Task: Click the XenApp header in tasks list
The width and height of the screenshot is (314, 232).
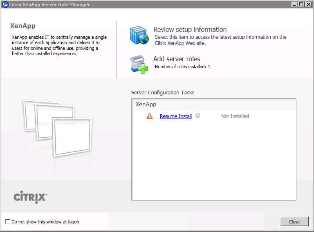Action: pyautogui.click(x=146, y=105)
